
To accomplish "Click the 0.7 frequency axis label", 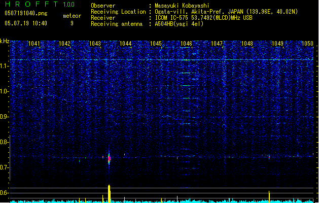I will [x=5, y=167].
